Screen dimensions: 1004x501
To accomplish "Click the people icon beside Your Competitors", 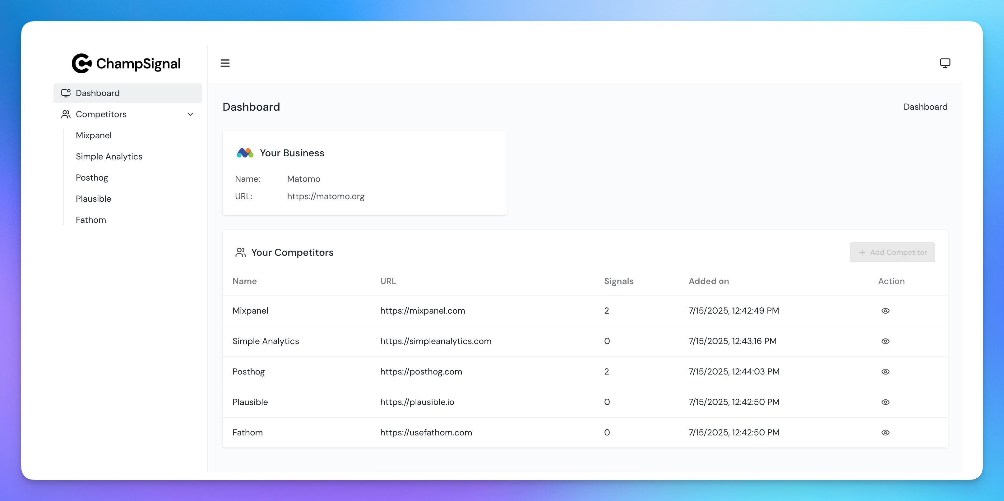I will coord(240,252).
